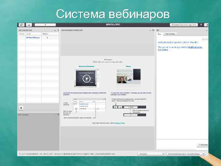The width and height of the screenshot is (221, 166).
Task: Open the BigBlueButton 0.8 beta link in chat
Action: (x=180, y=49)
